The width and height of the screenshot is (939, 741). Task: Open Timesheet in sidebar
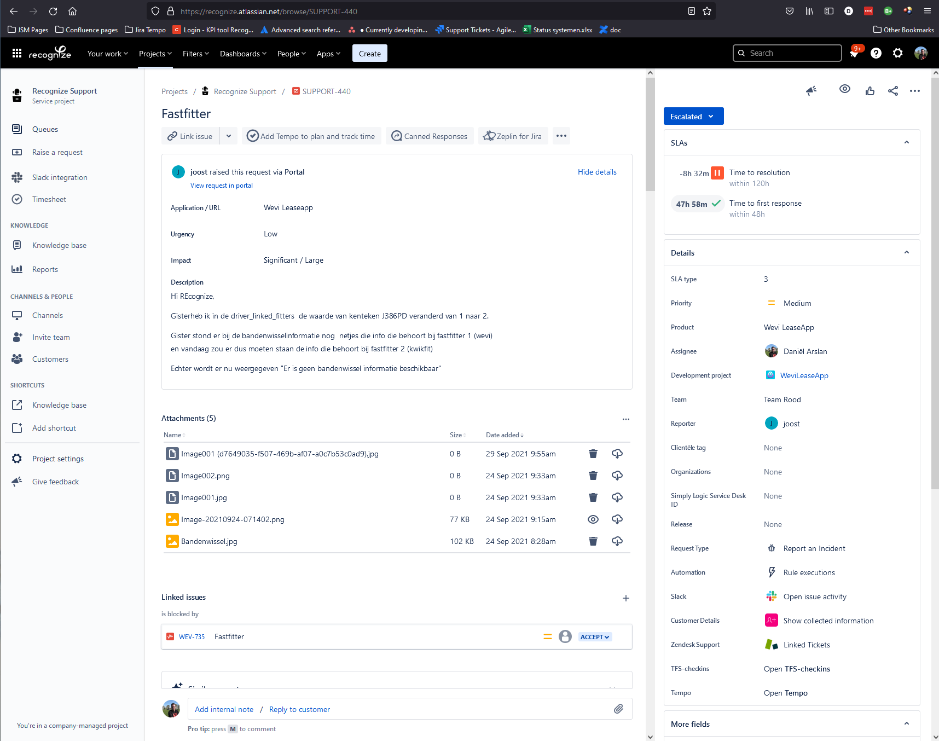49,199
